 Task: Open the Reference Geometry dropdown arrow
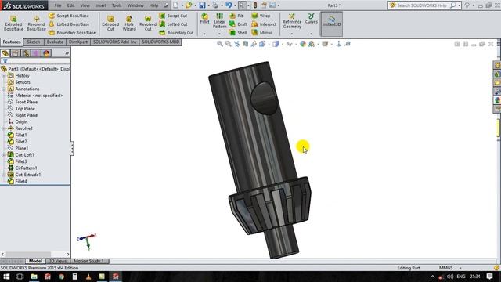coord(292,34)
